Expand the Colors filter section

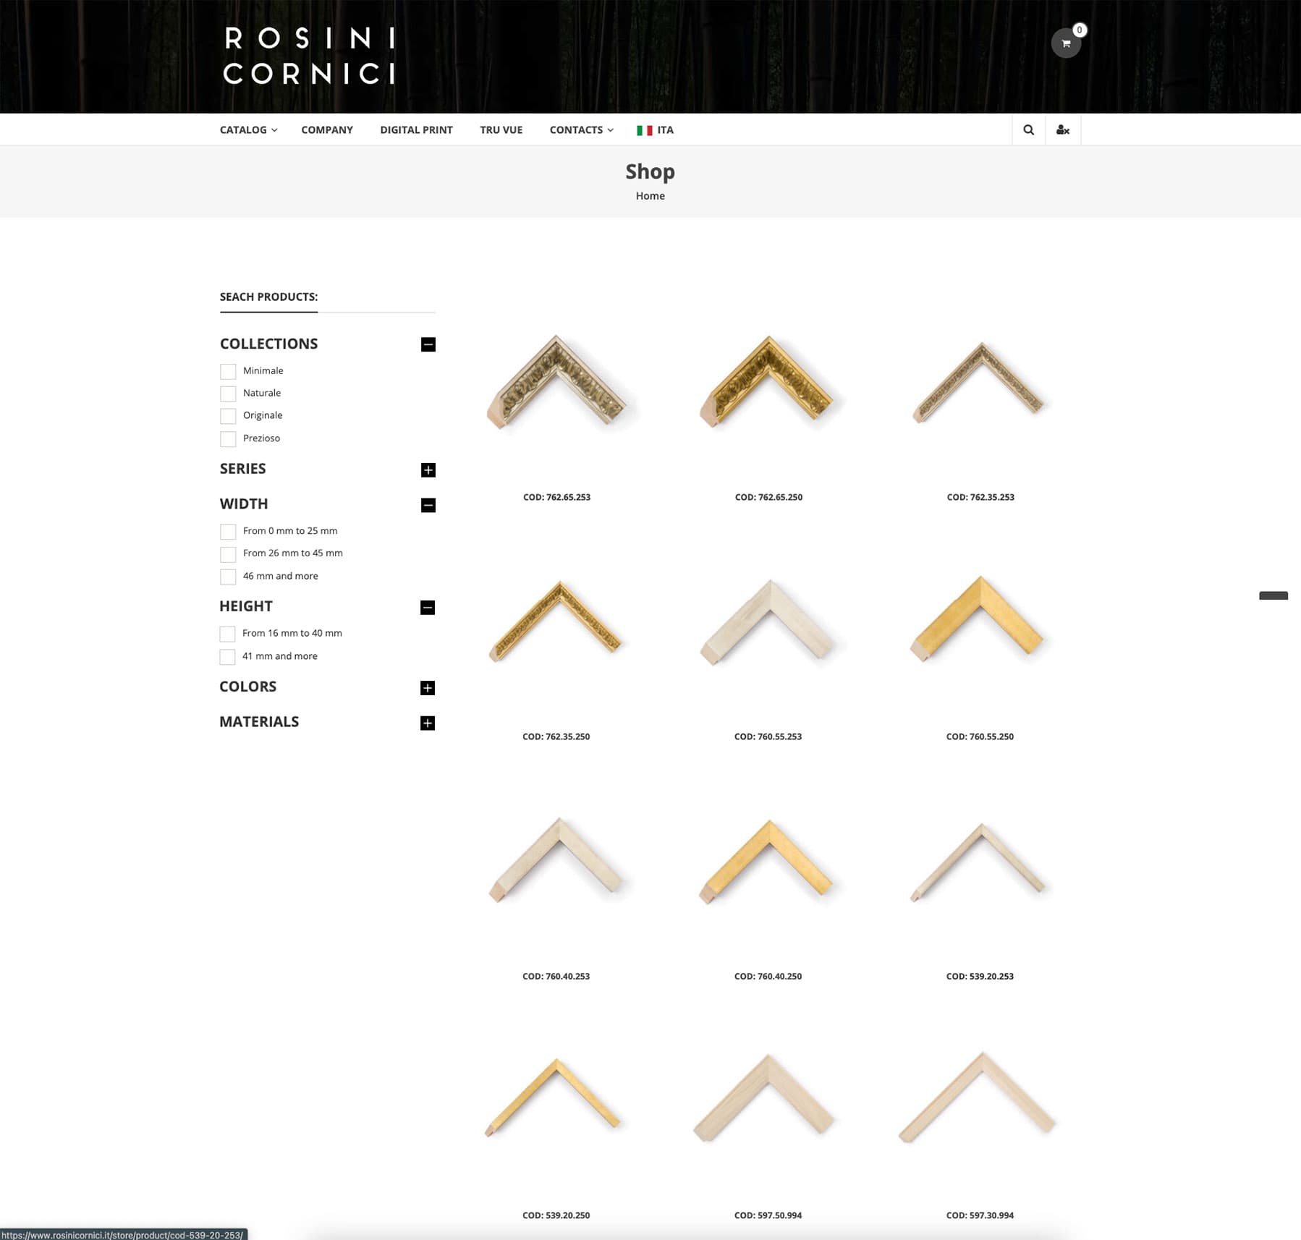click(x=427, y=688)
